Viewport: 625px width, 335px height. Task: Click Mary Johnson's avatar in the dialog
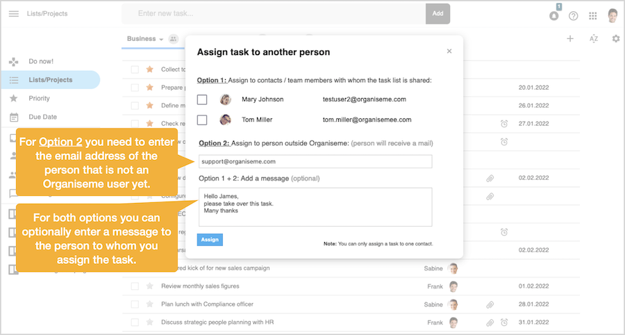point(225,99)
